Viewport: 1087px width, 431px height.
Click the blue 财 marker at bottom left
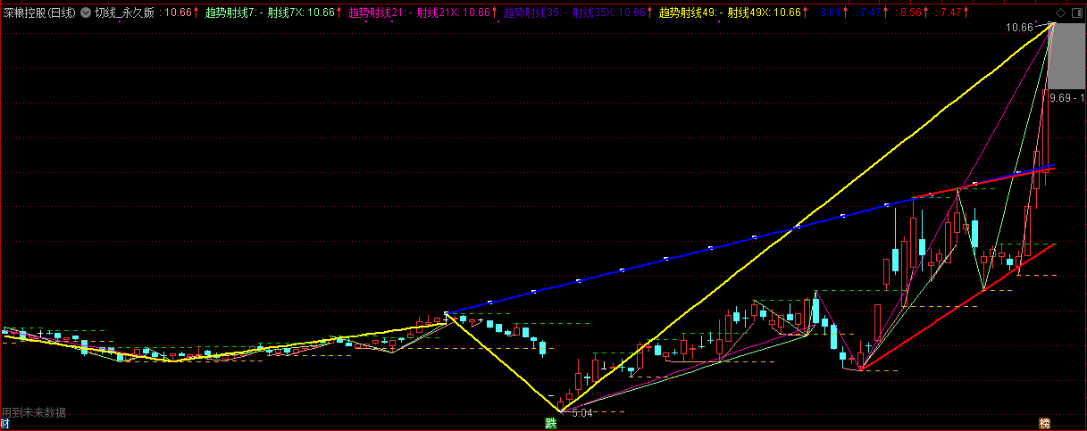pyautogui.click(x=5, y=424)
